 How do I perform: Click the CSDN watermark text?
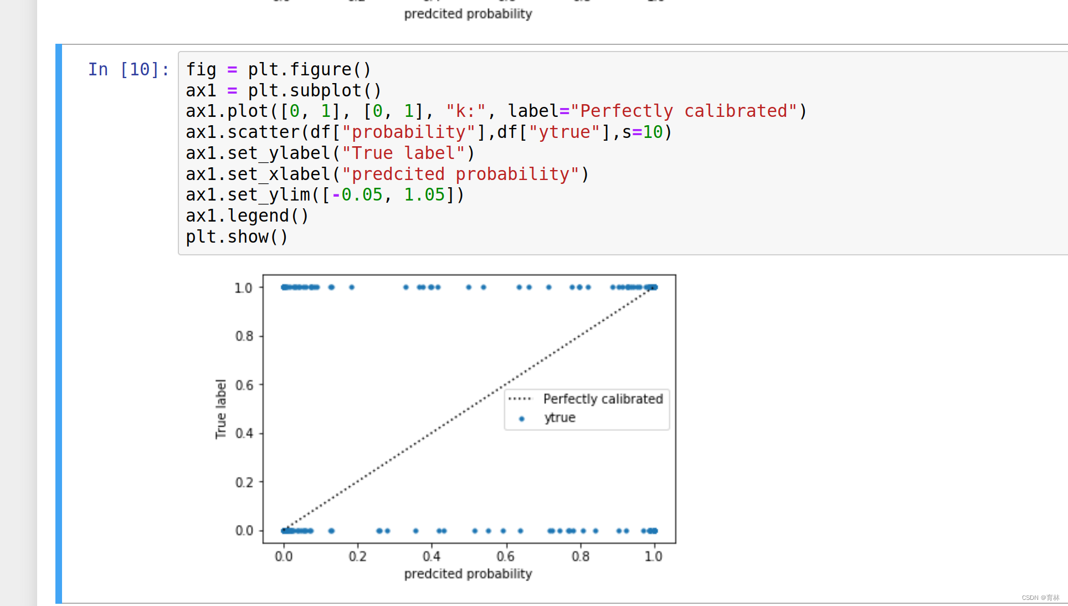click(1040, 598)
